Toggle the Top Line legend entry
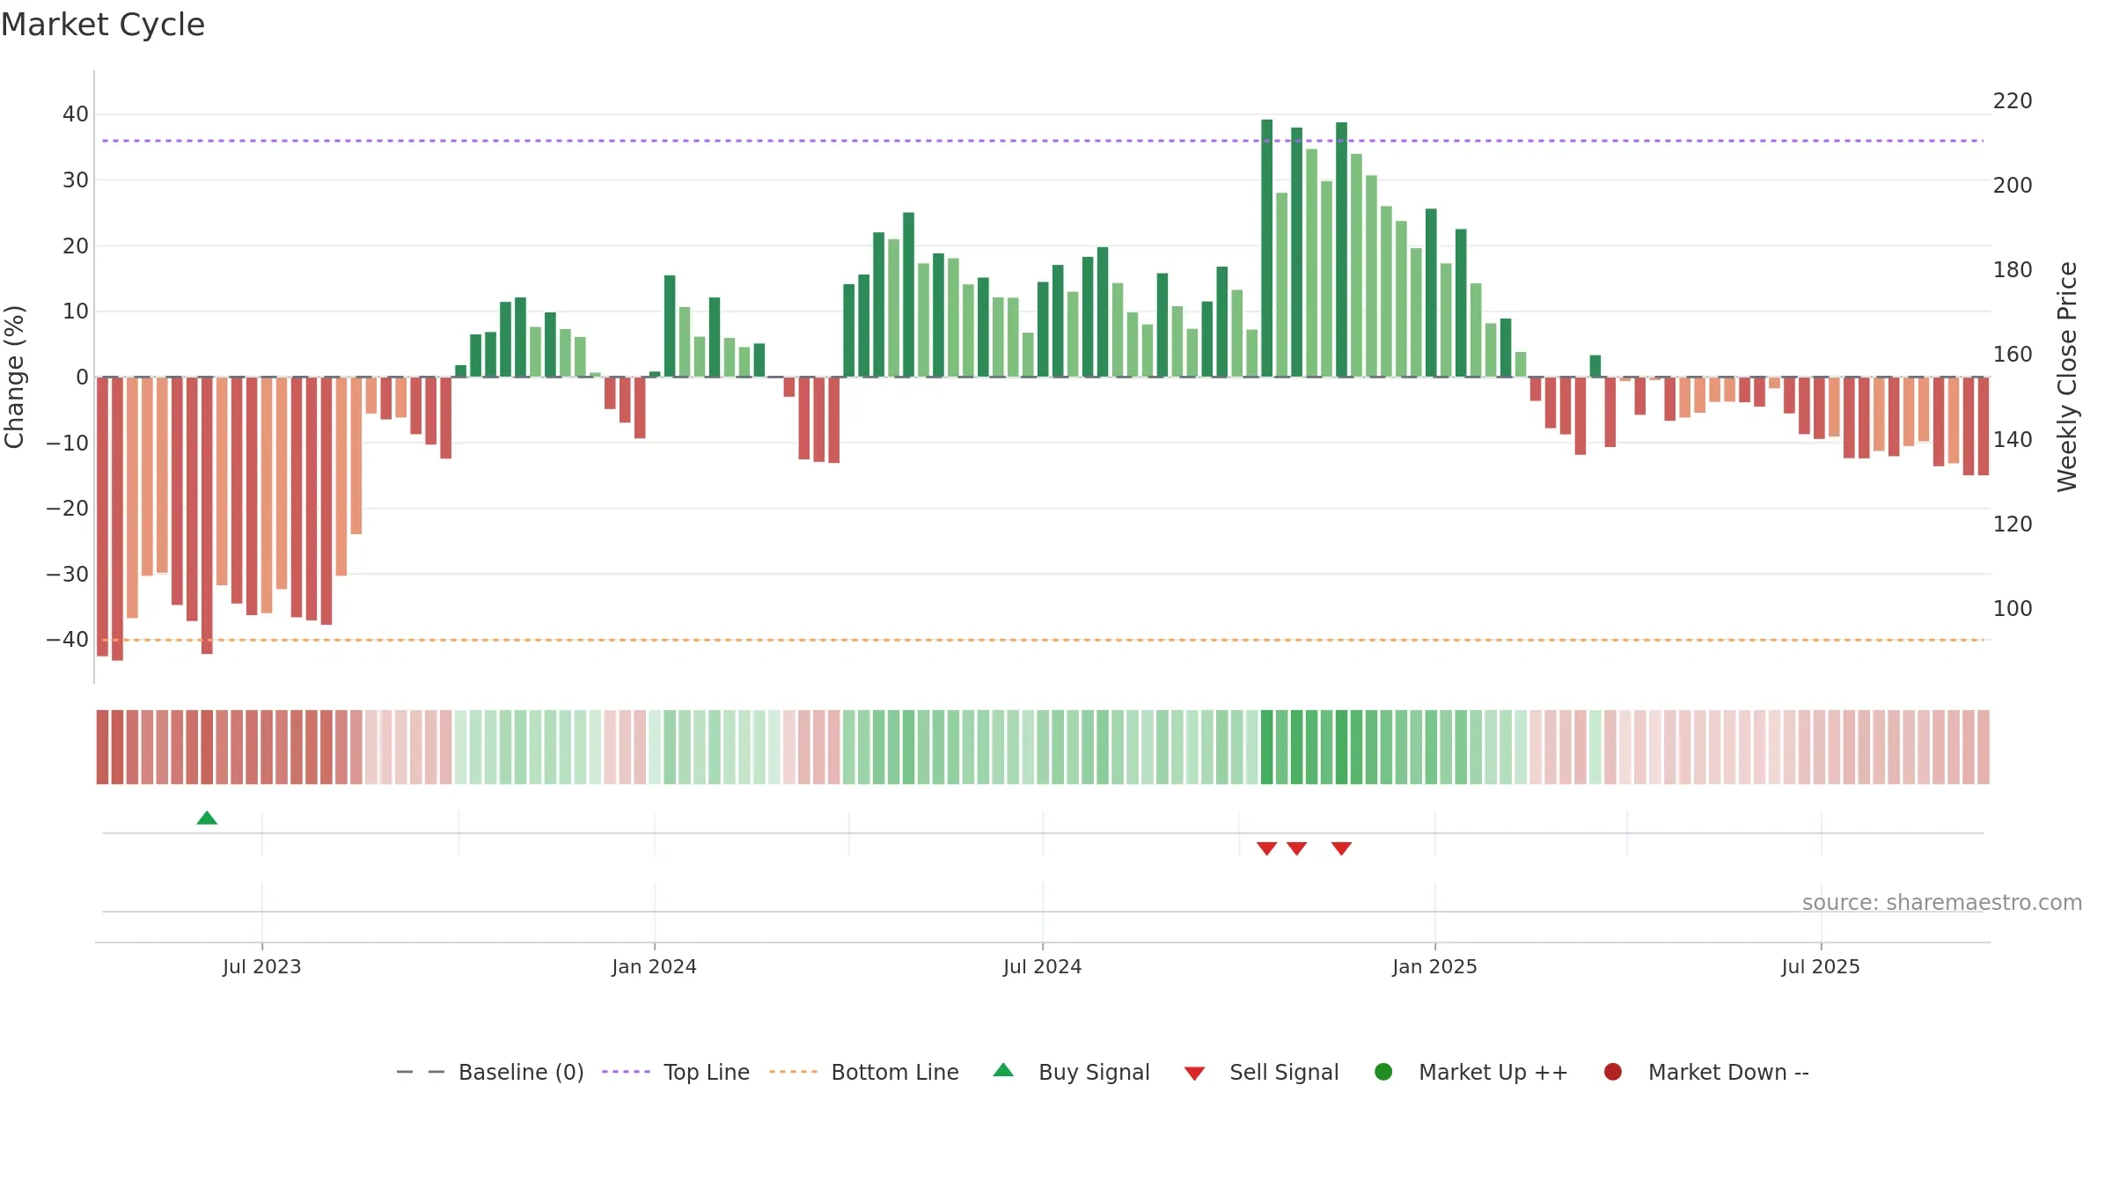 coord(676,1072)
